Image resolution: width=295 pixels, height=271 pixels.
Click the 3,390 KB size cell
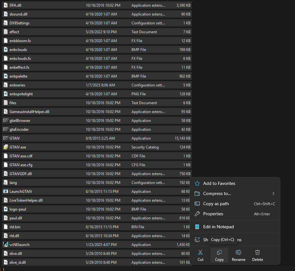184,5
